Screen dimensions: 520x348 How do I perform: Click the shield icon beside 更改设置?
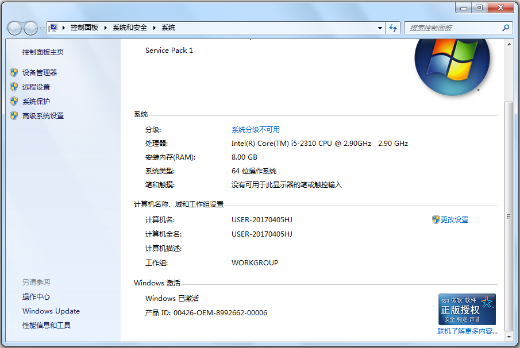[x=437, y=219]
